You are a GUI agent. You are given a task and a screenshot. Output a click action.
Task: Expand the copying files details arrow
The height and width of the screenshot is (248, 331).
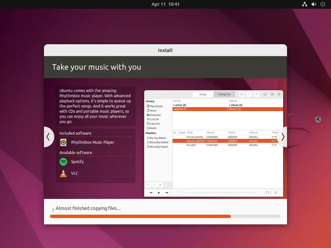click(53, 209)
